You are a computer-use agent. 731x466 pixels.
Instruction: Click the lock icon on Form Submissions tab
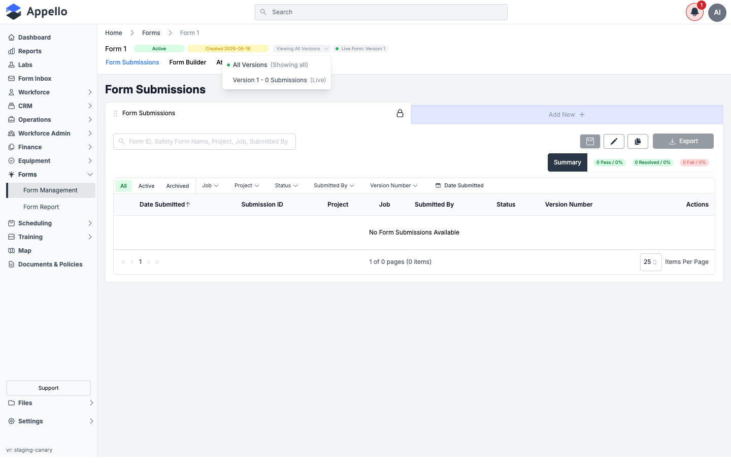pyautogui.click(x=400, y=113)
